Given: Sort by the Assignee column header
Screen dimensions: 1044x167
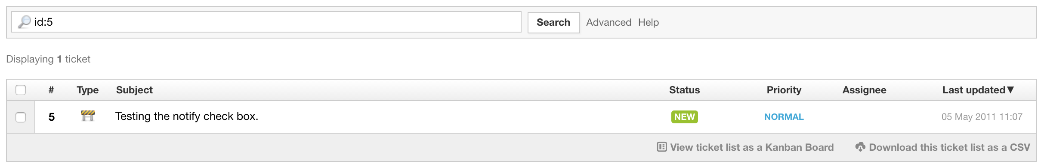Looking at the screenshot, I should 864,90.
